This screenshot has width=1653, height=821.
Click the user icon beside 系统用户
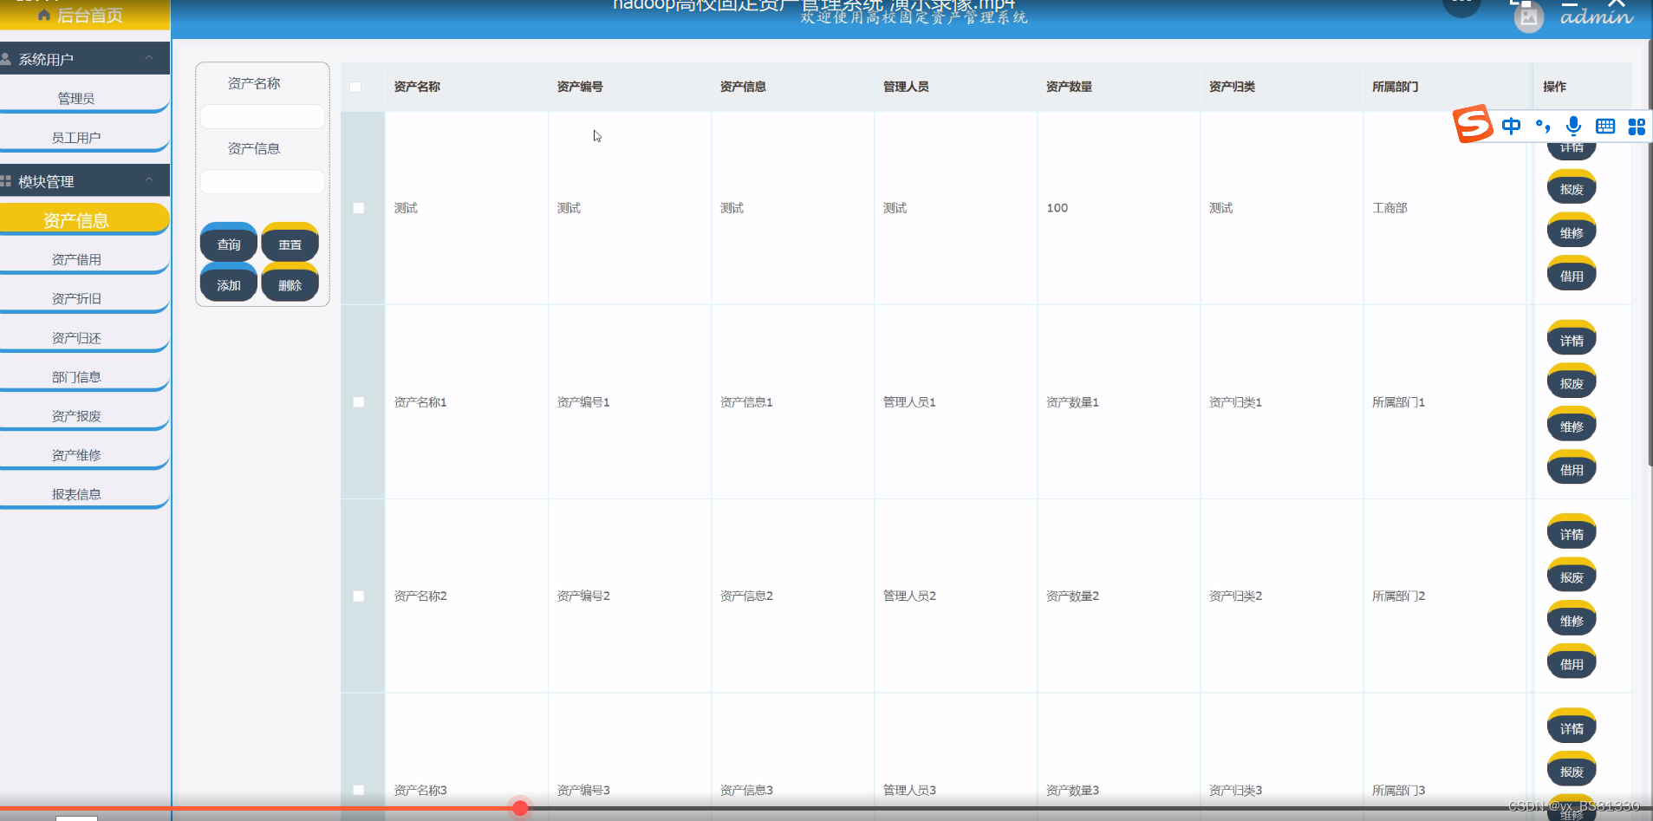6,59
